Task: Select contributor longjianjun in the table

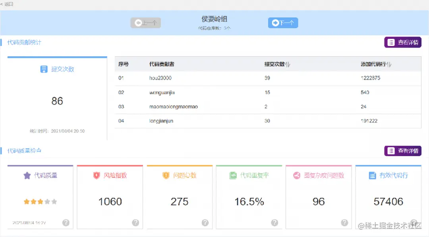Action: click(161, 121)
